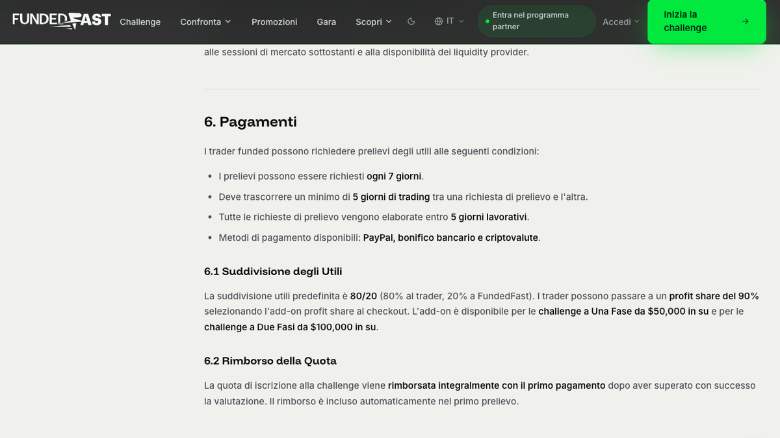Screen dimensions: 780x438
Task: Go to the Challenge page
Action: (140, 21)
